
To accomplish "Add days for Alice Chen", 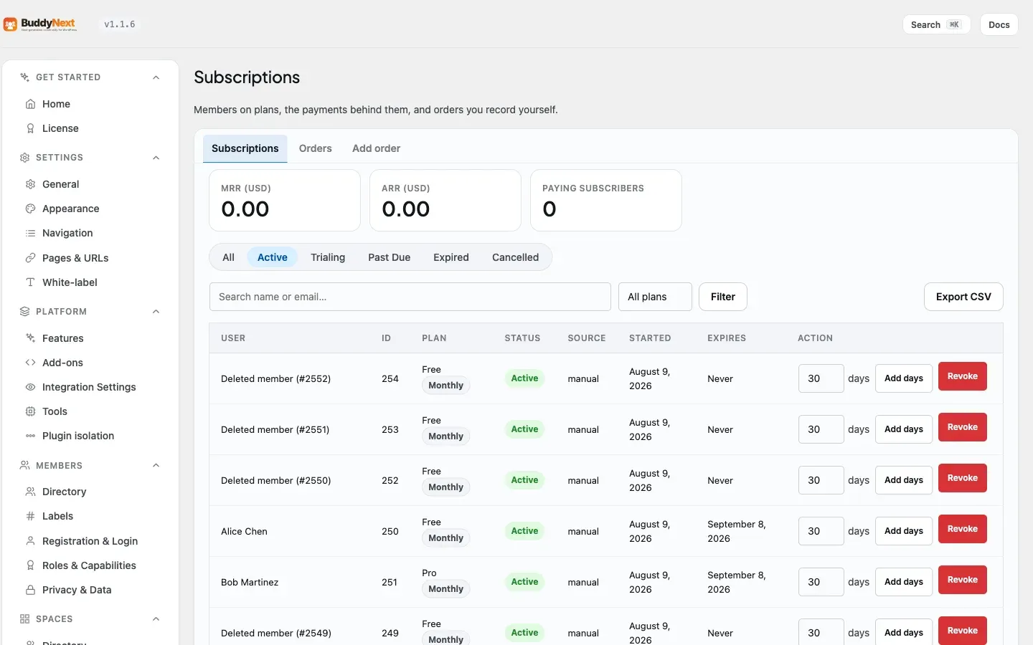I will (x=904, y=531).
